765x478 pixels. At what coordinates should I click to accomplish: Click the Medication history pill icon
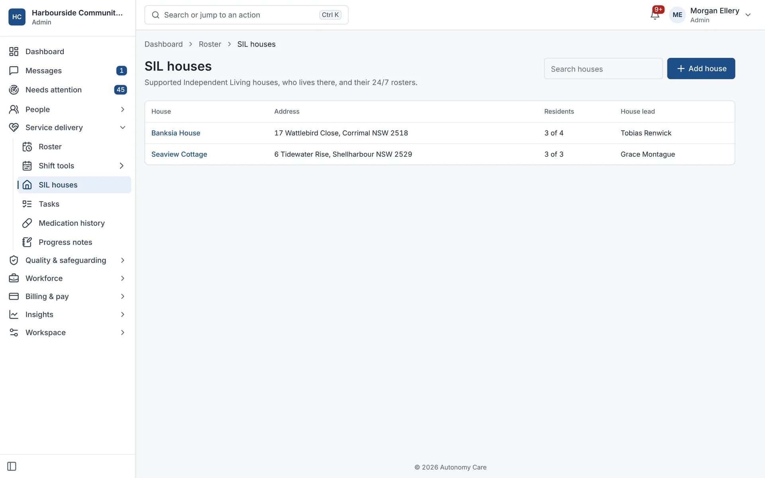[27, 223]
